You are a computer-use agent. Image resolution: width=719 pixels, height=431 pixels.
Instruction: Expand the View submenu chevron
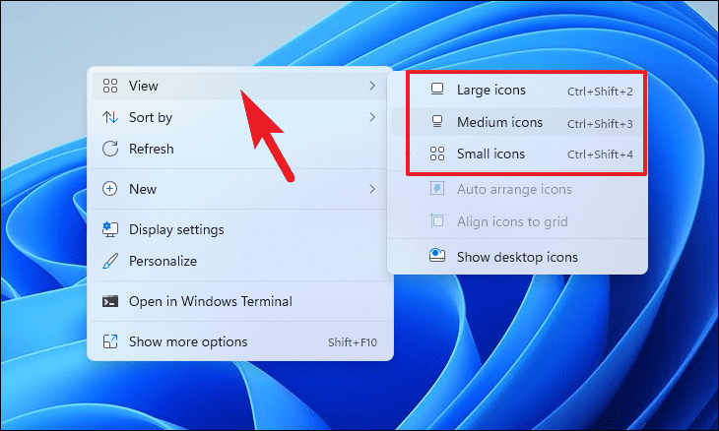coord(372,86)
